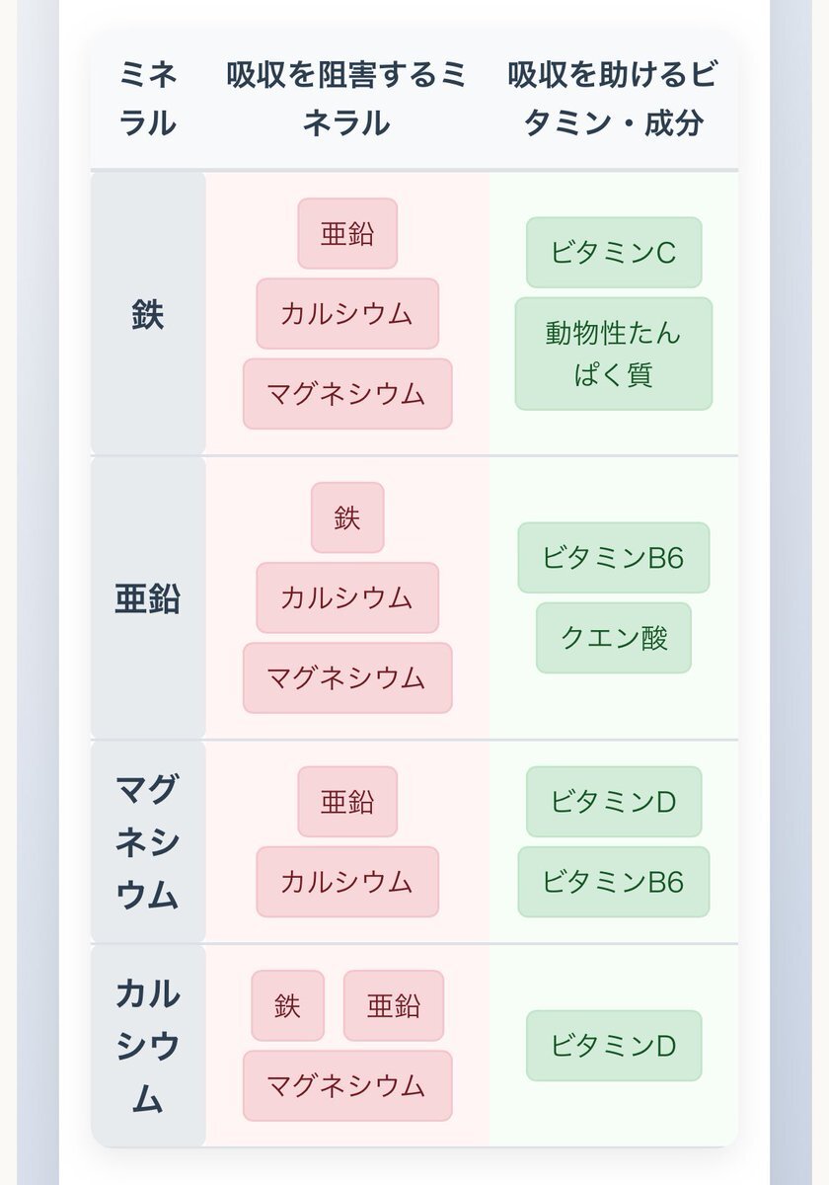Click 鉄 tag in the 亜鉛 row

pyautogui.click(x=347, y=517)
